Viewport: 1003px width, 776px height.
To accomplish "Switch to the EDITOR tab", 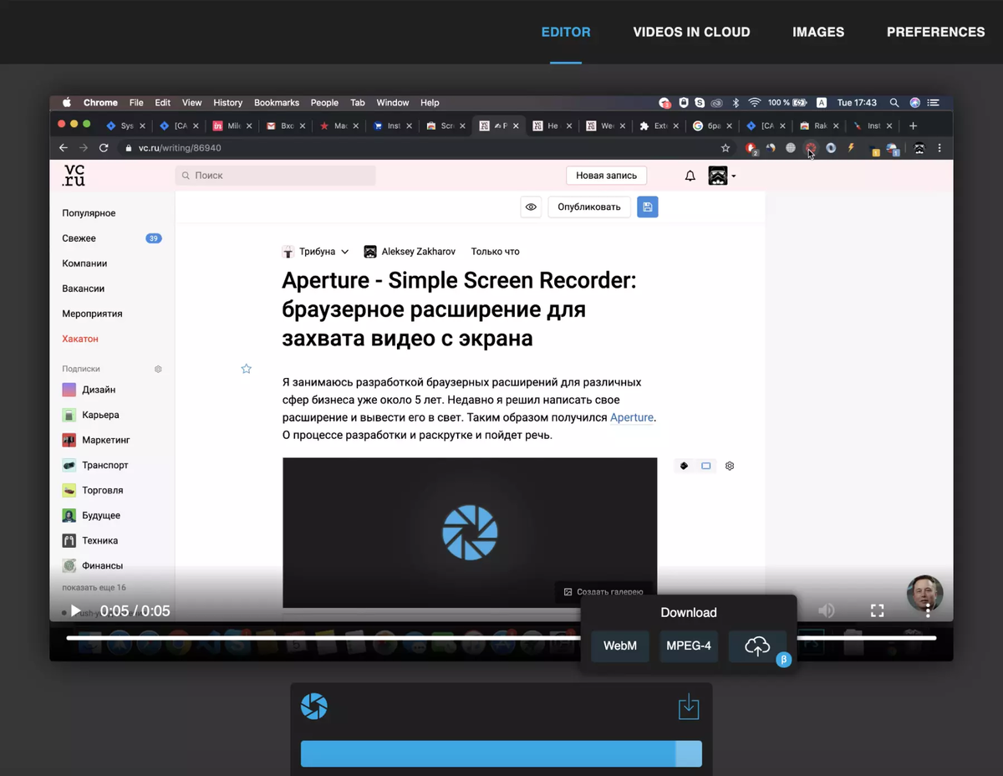I will click(x=566, y=32).
